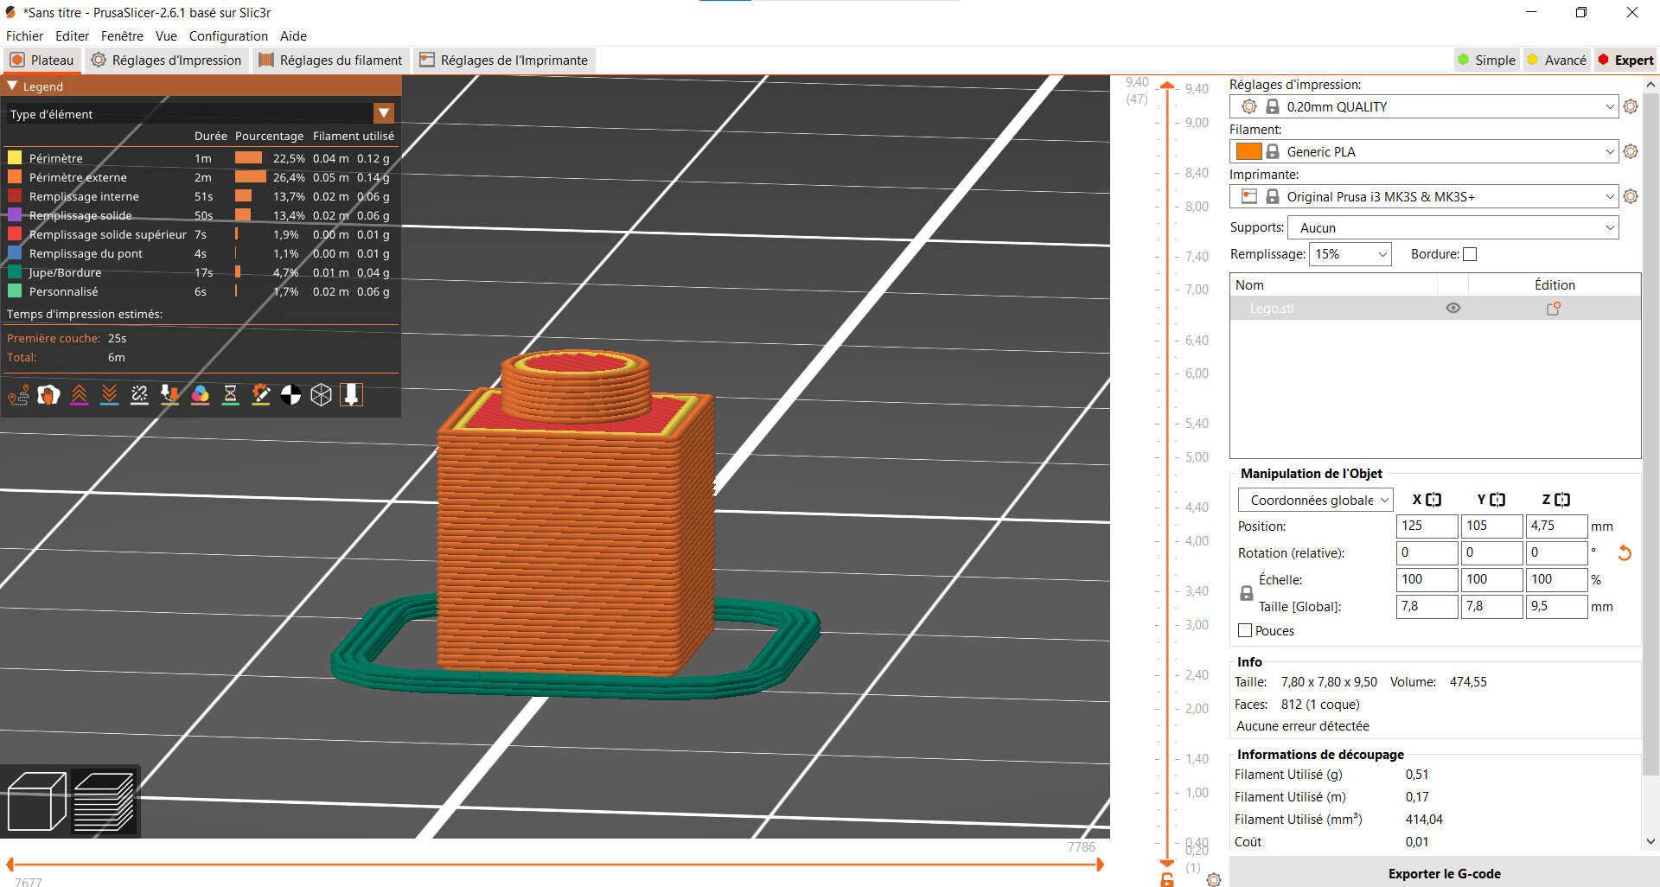Open Generic PLA filament dropdown
Image resolution: width=1660 pixels, height=887 pixels.
[x=1423, y=151]
